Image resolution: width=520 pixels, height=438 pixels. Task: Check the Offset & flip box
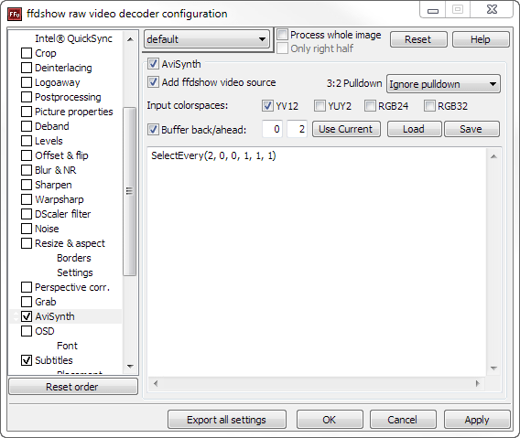click(x=27, y=155)
